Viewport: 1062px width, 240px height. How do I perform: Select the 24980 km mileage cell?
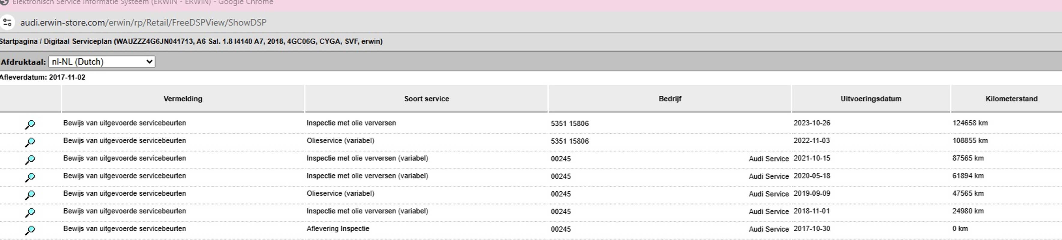pos(968,211)
